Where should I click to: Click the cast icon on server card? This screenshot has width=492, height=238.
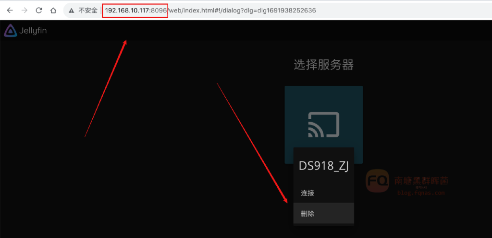[323, 125]
